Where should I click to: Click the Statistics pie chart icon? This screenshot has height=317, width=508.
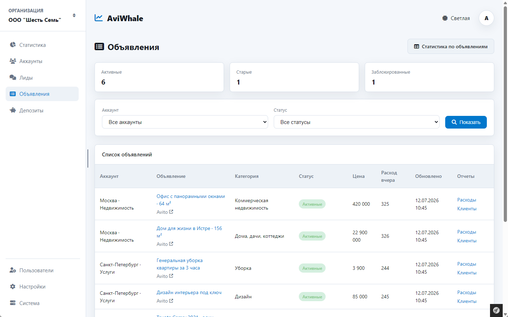coord(13,45)
